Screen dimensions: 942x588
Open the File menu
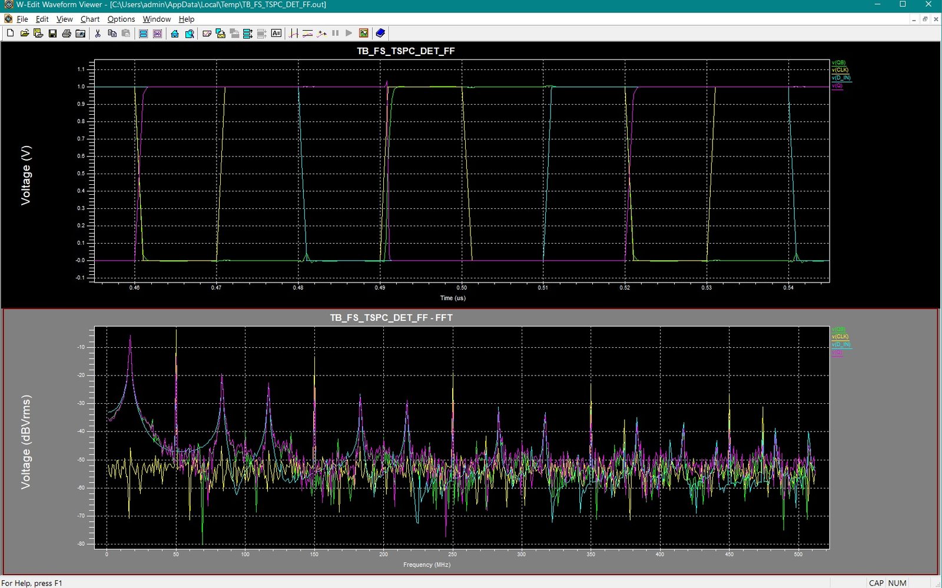tap(22, 19)
